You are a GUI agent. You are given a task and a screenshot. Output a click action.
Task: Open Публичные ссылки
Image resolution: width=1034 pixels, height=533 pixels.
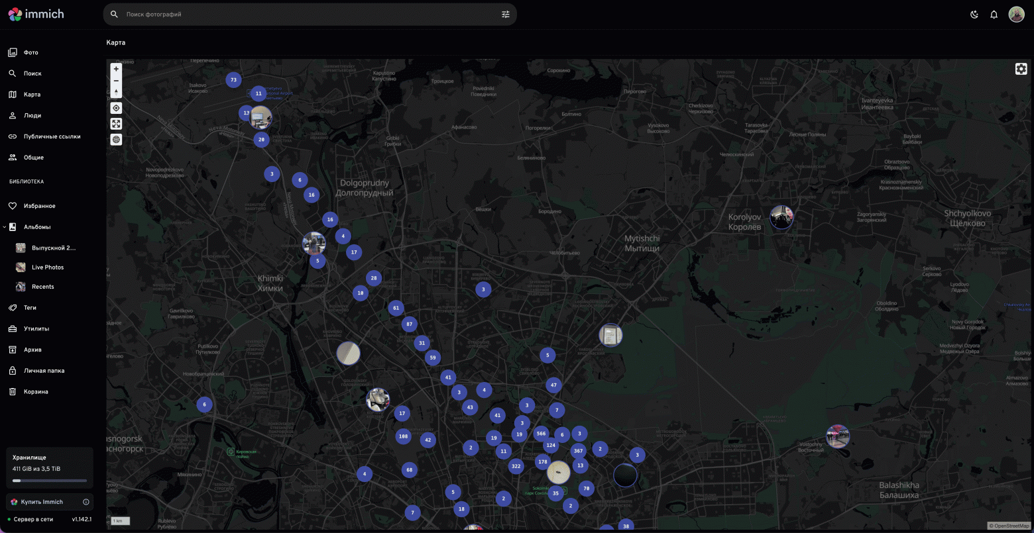pyautogui.click(x=50, y=136)
